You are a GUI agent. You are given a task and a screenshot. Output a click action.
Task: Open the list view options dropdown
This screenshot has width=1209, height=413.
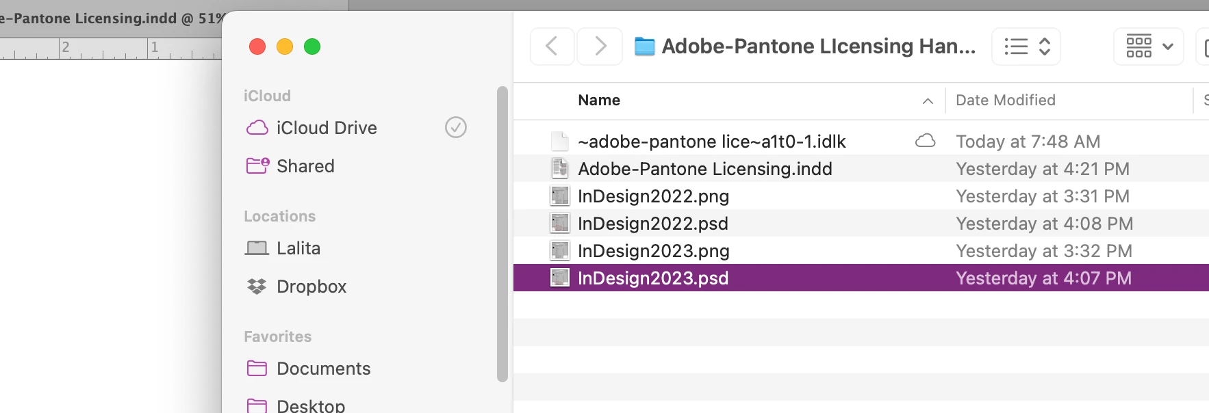[1026, 46]
